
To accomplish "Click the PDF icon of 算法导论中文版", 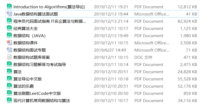I will tap(9, 79).
